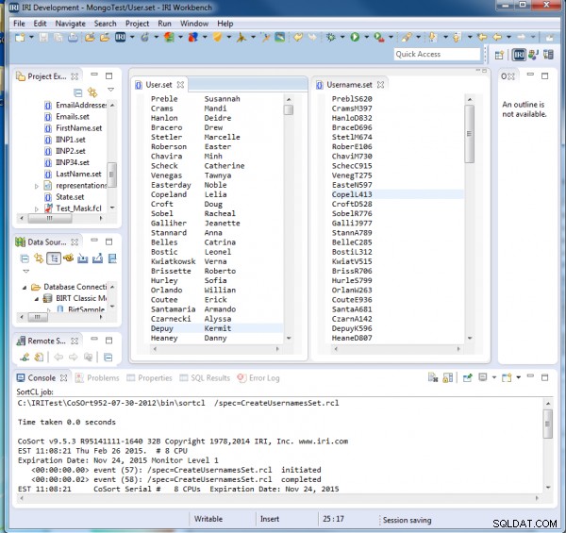Screen dimensions: 566x533
Task: Expand Test_Mask.fcl tree item
Action: click(x=37, y=208)
